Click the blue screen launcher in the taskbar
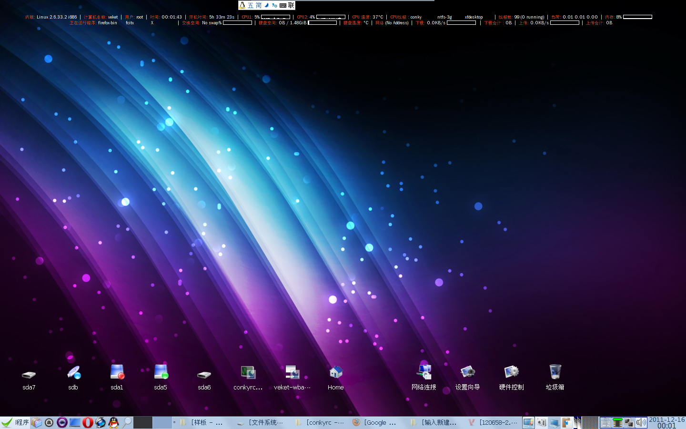The image size is (686, 429). point(75,422)
